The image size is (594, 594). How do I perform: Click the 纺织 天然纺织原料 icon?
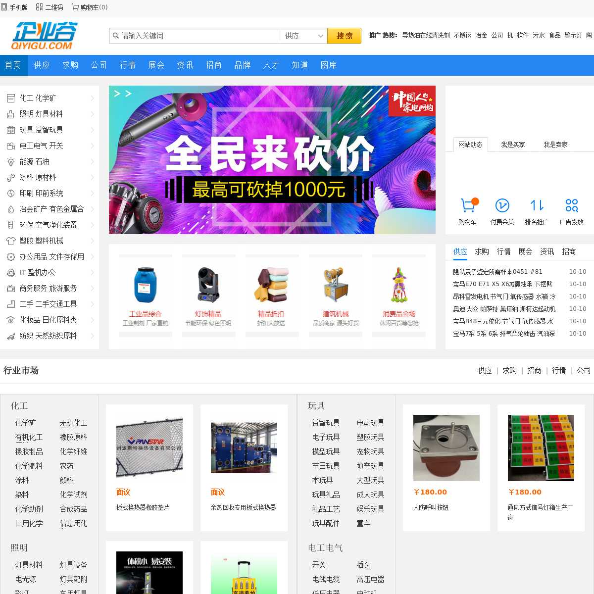pyautogui.click(x=11, y=336)
